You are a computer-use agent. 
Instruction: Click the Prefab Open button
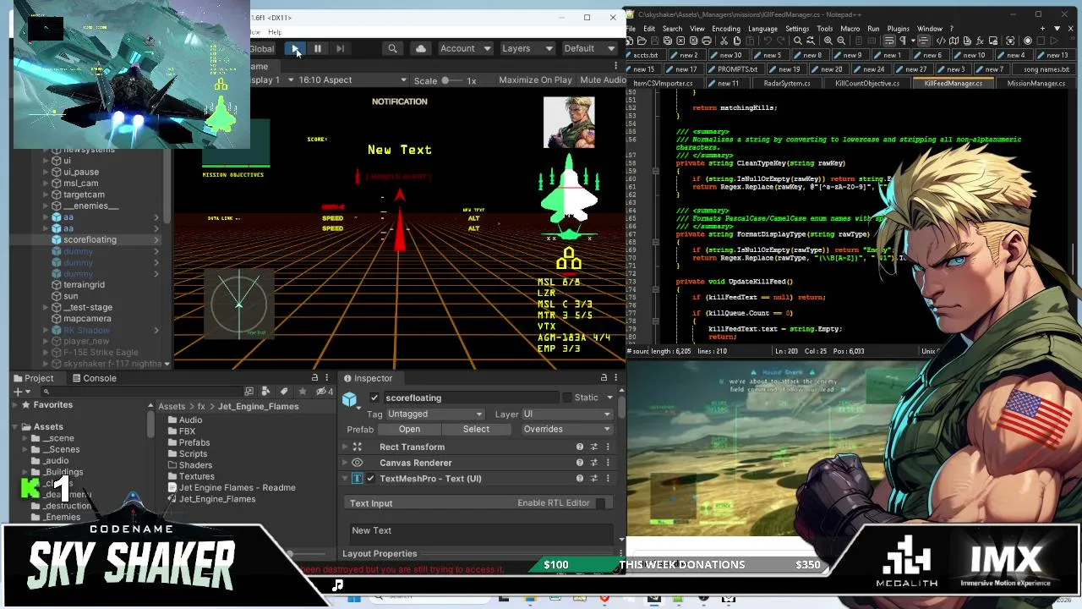click(x=409, y=430)
